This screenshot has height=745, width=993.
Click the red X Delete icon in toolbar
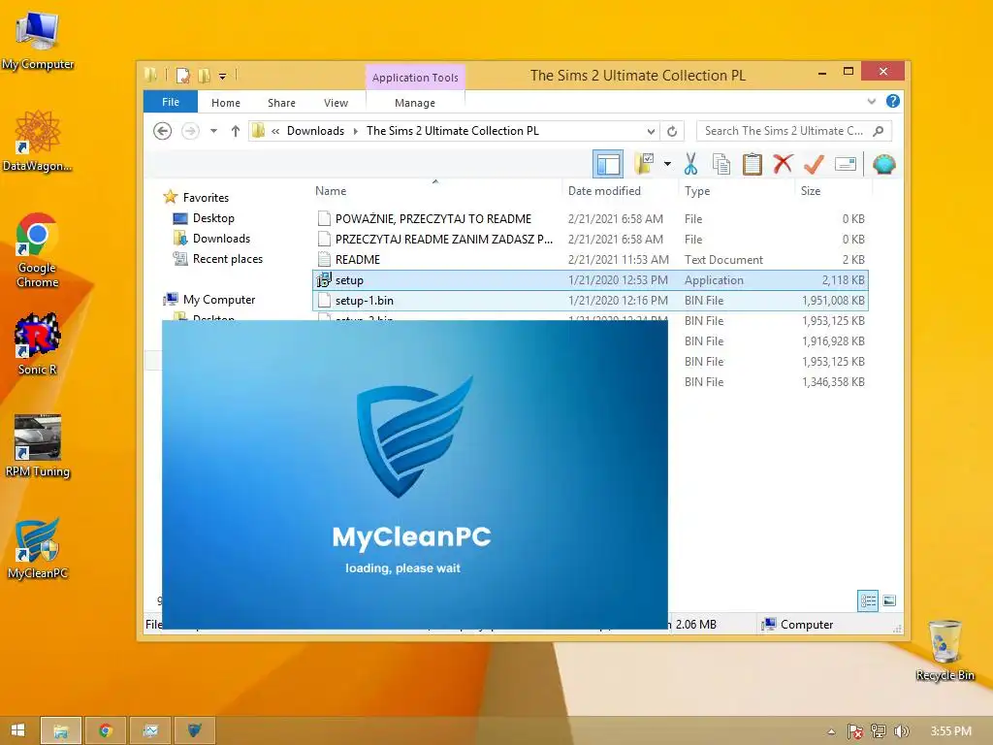coord(783,164)
